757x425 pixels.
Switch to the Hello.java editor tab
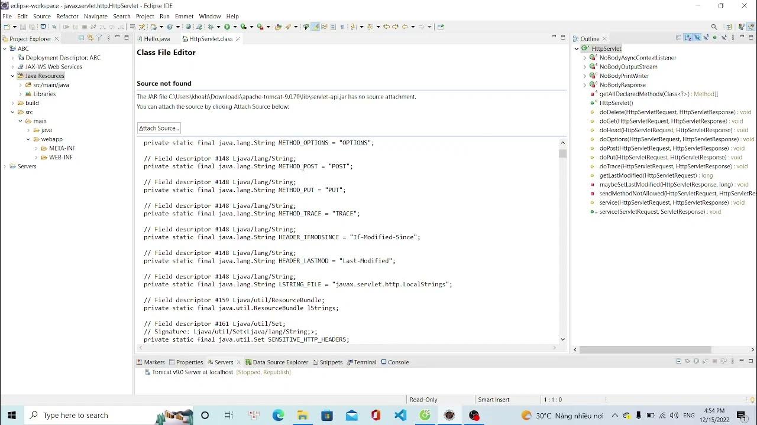(157, 38)
